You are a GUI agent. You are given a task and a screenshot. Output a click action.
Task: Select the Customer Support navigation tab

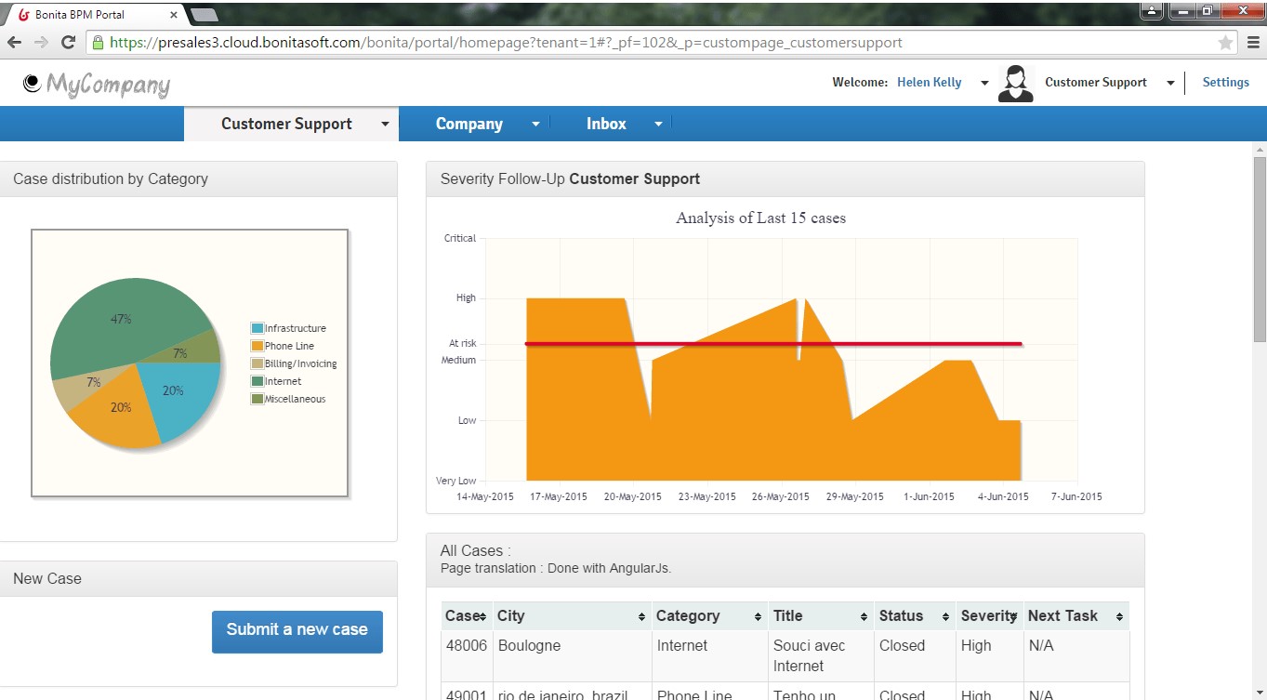[x=286, y=124]
